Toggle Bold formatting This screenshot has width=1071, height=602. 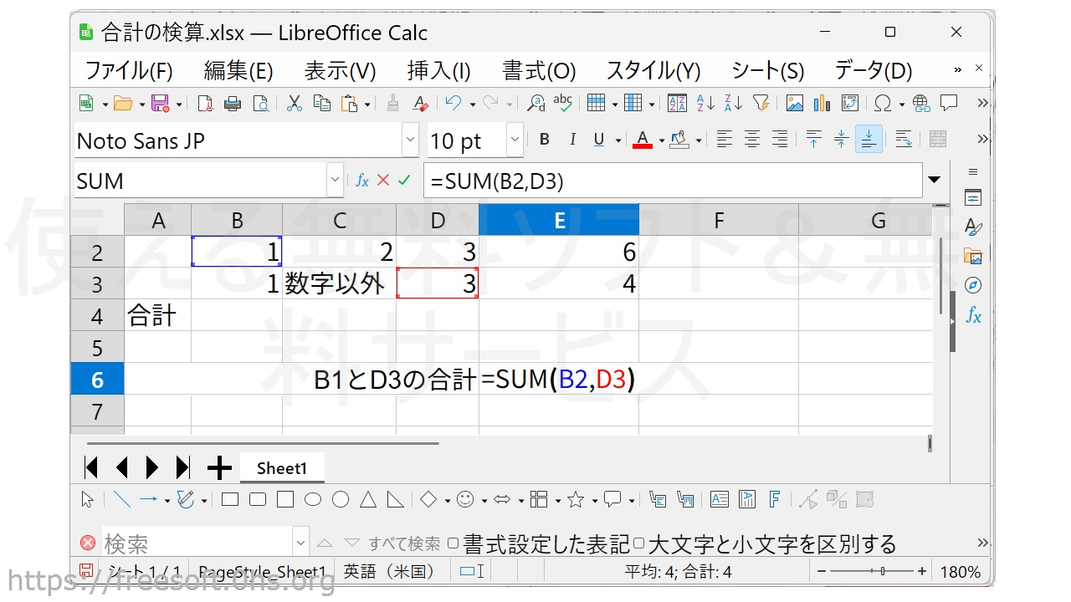pyautogui.click(x=545, y=140)
